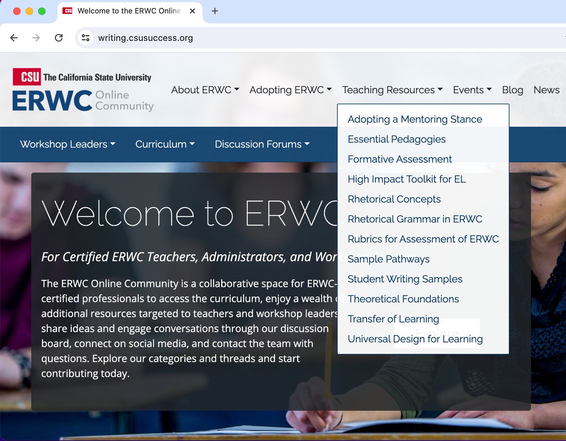
Task: Open the Curriculum dropdown
Action: click(x=165, y=144)
